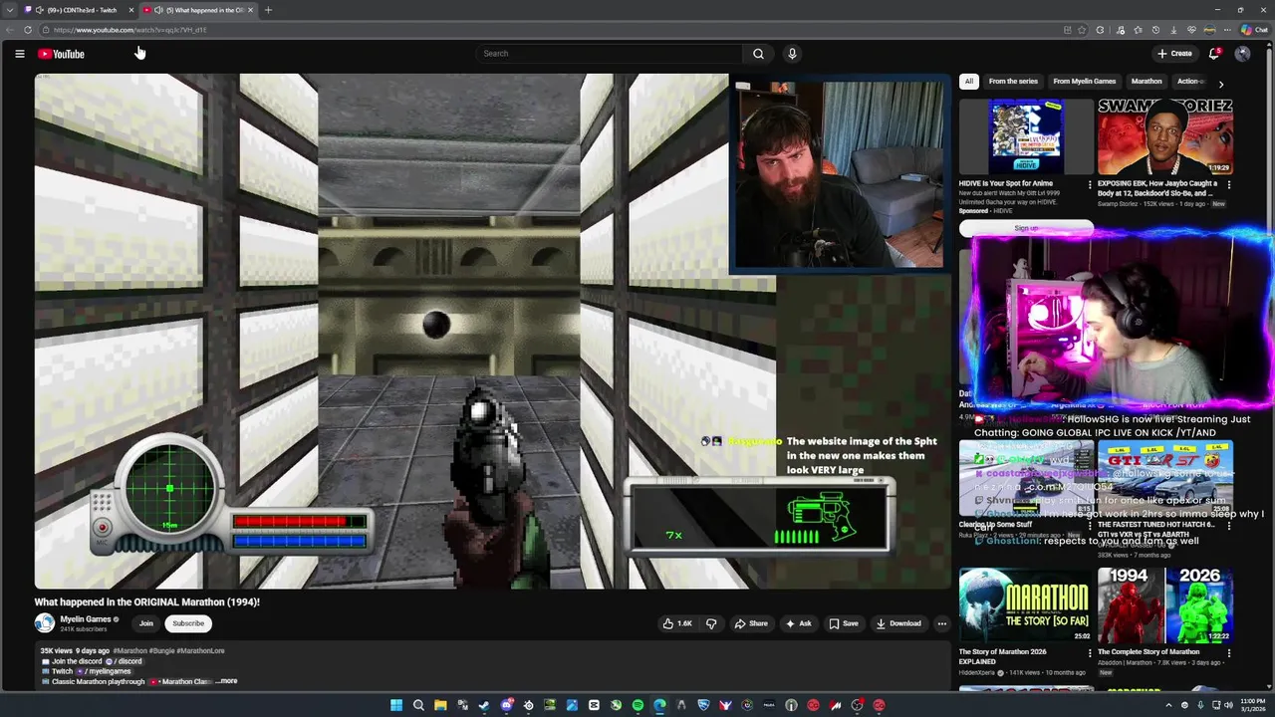Open the HIDIVE anime ad thumbnail
The width and height of the screenshot is (1275, 717).
pos(1026,135)
